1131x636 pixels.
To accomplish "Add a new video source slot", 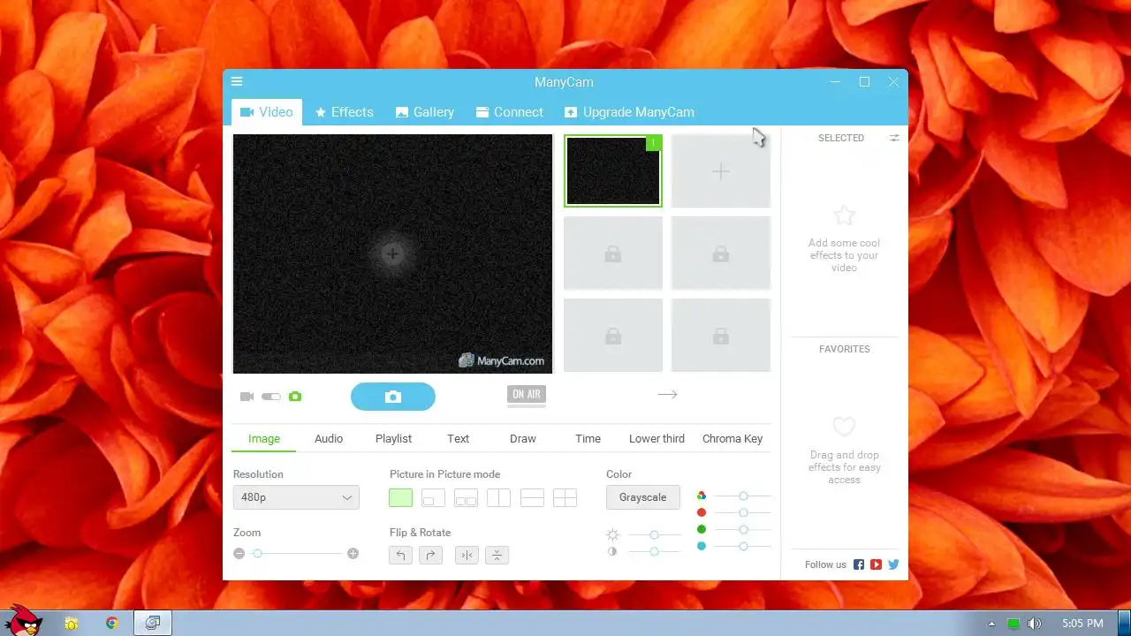I will (721, 171).
